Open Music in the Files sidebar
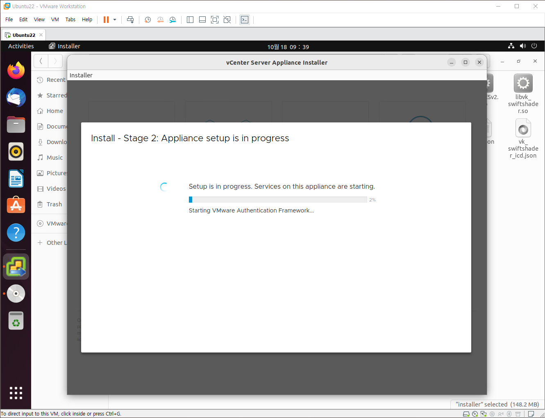 [x=50, y=158]
